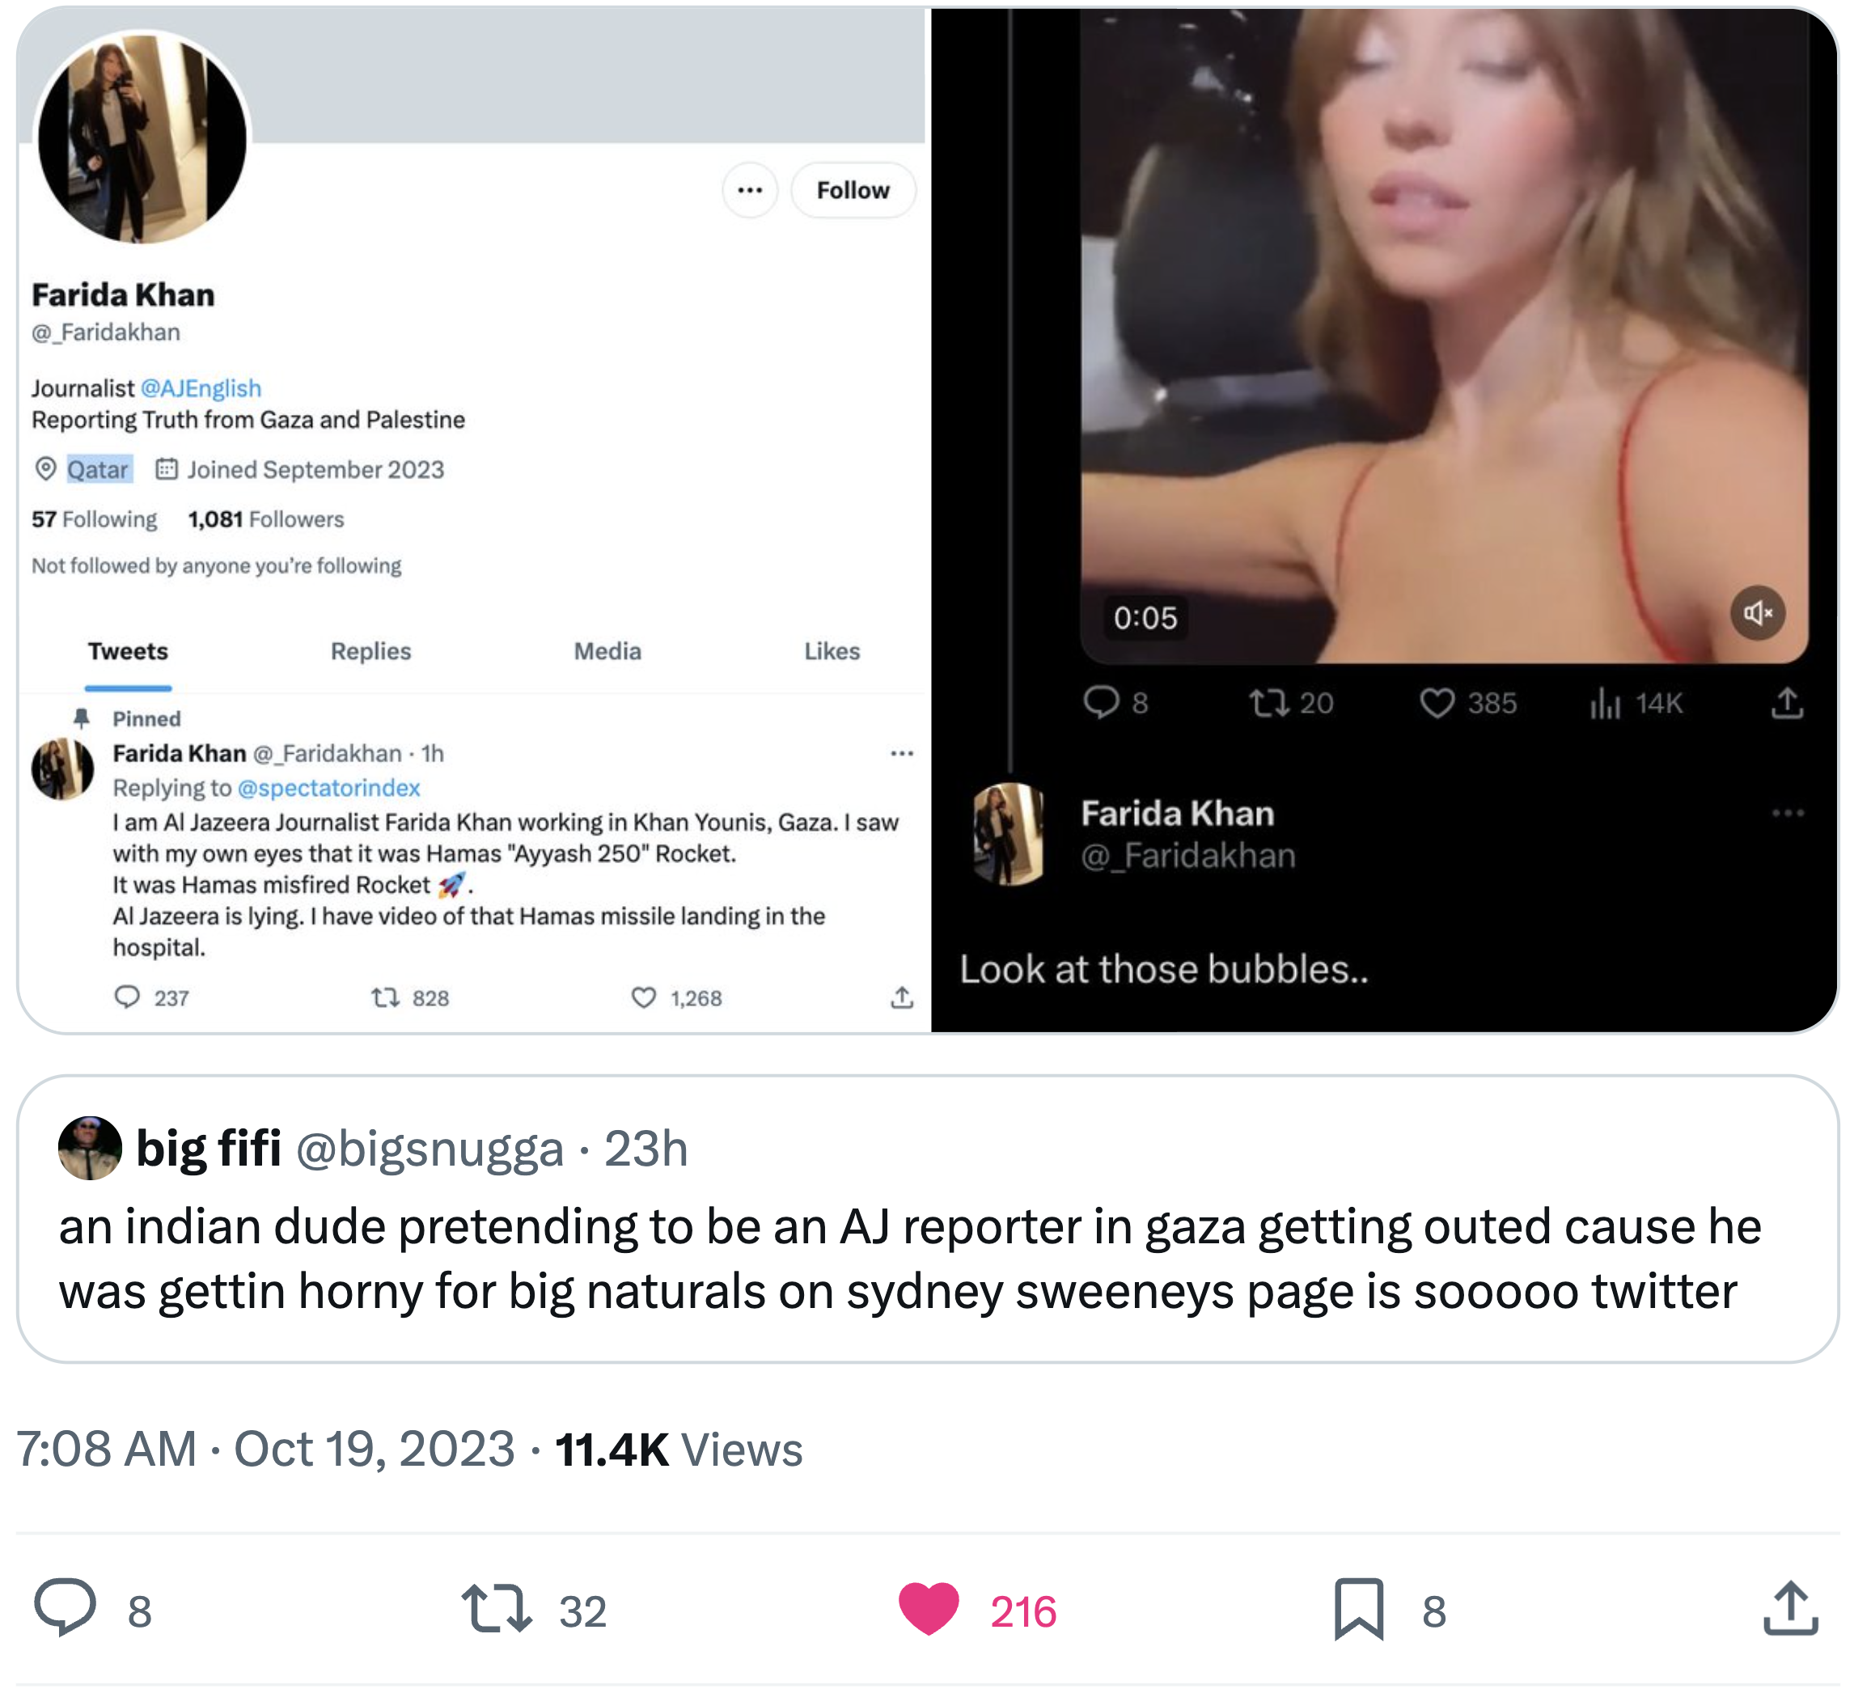Retweet the big fifi quote tweet

497,1607
